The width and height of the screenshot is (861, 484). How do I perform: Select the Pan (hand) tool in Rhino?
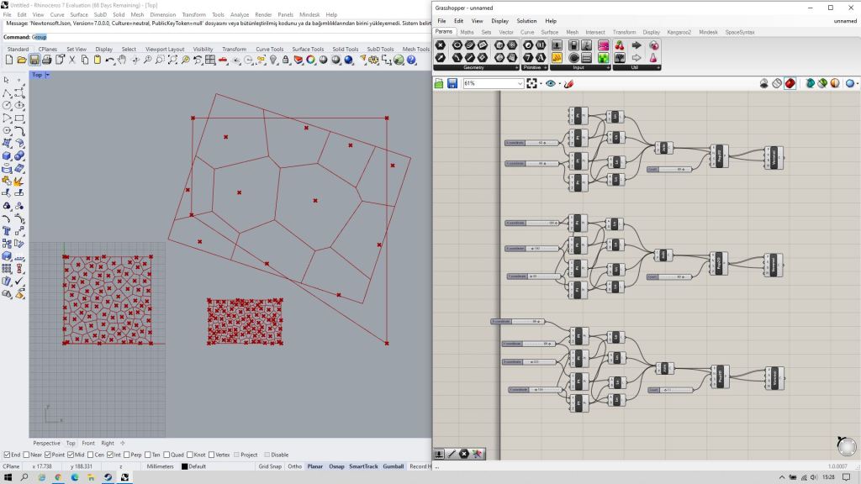(123, 60)
